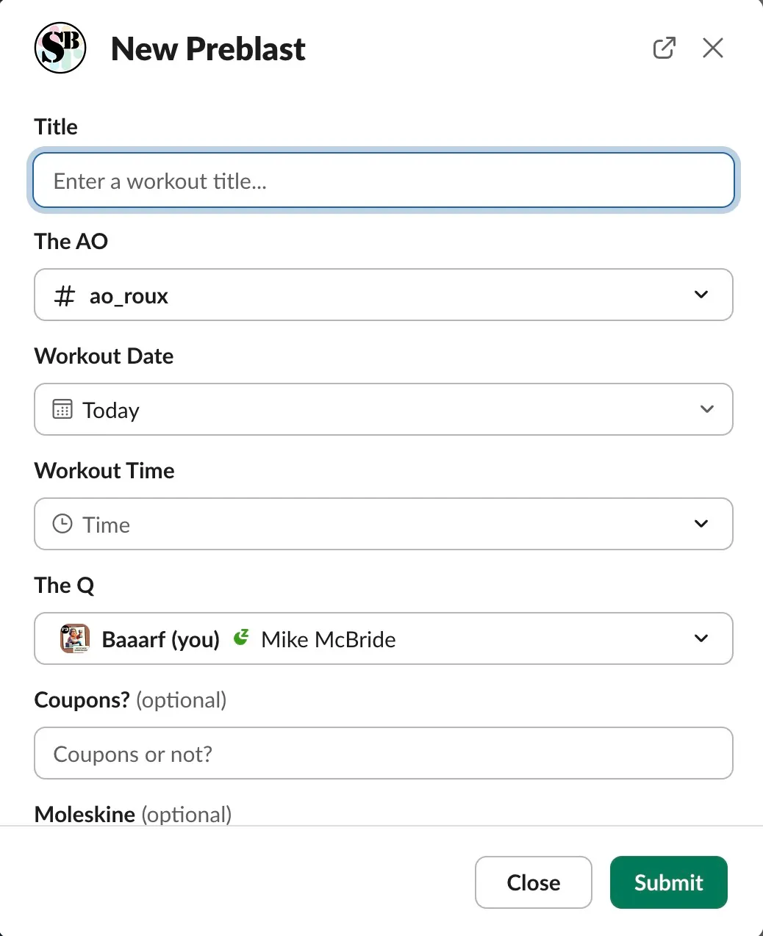Screen dimensions: 763x936
Task: Expand the Workout Time dropdown
Action: tap(701, 524)
